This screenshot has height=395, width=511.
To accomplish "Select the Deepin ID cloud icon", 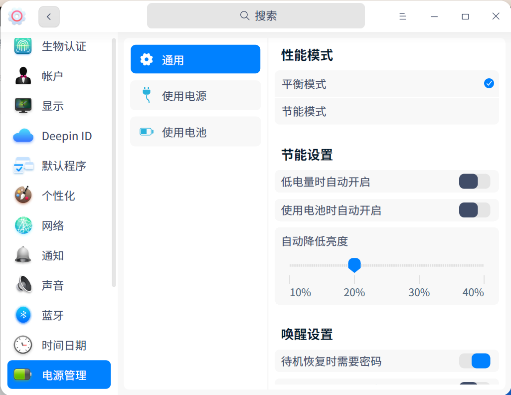I will point(22,136).
